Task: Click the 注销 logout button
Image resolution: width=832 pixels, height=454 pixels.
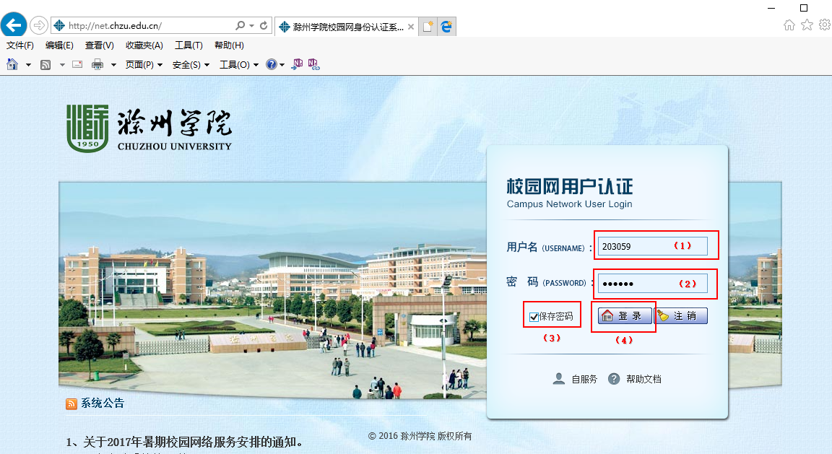Action: point(681,315)
